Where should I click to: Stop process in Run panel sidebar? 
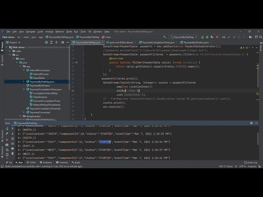tap(7, 140)
